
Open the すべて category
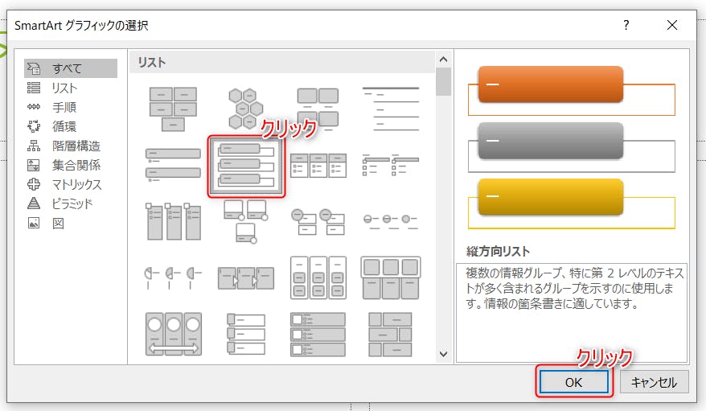tap(67, 69)
